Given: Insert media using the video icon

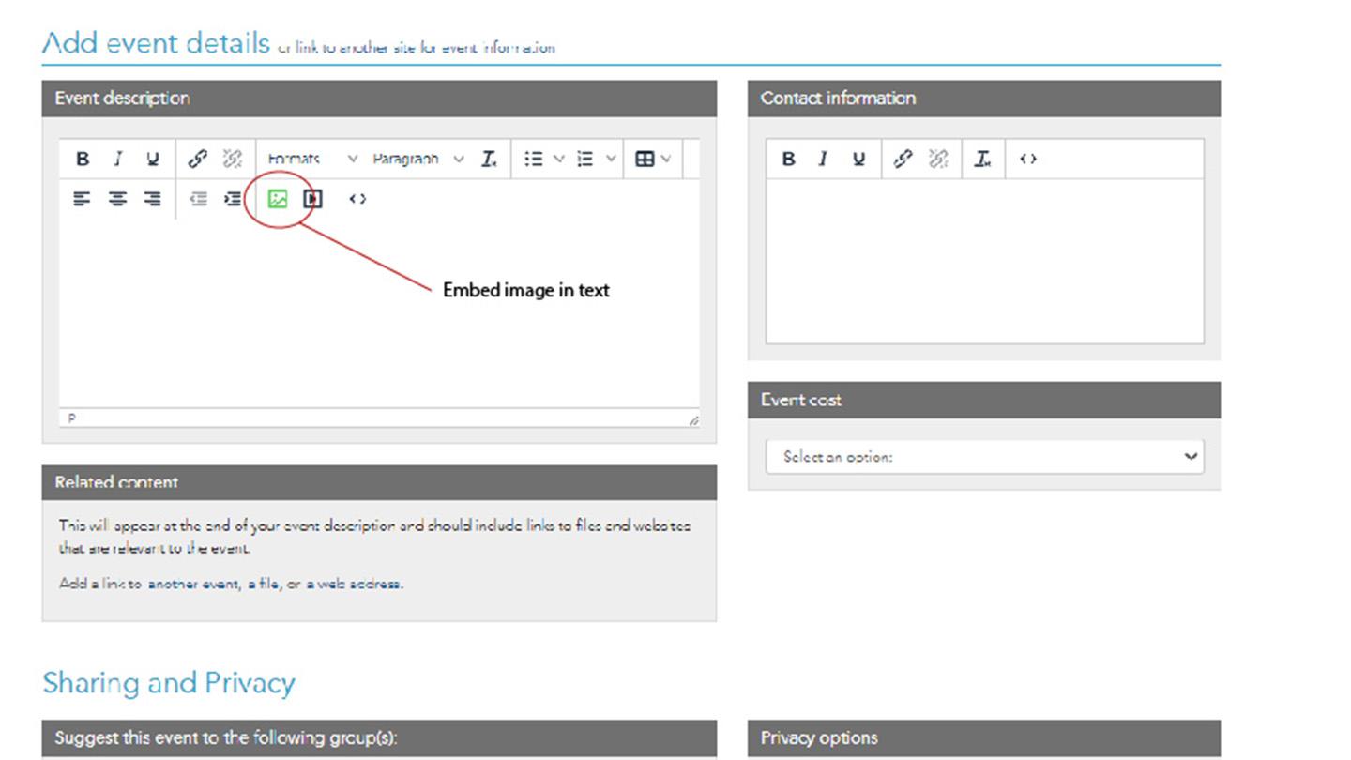Looking at the screenshot, I should coord(313,199).
